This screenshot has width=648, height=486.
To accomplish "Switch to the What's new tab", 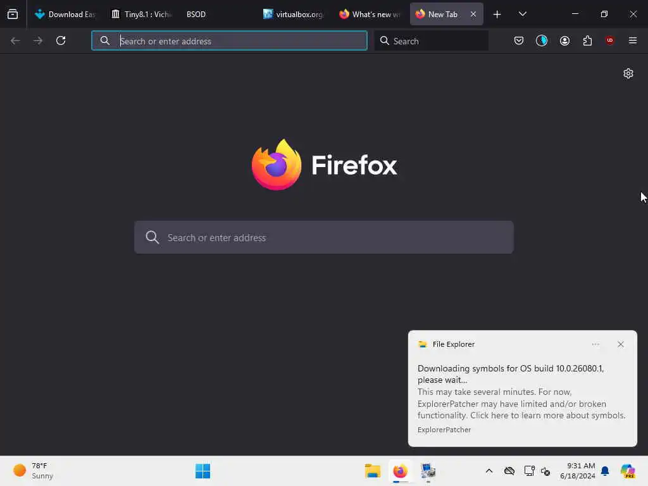I will pyautogui.click(x=370, y=14).
